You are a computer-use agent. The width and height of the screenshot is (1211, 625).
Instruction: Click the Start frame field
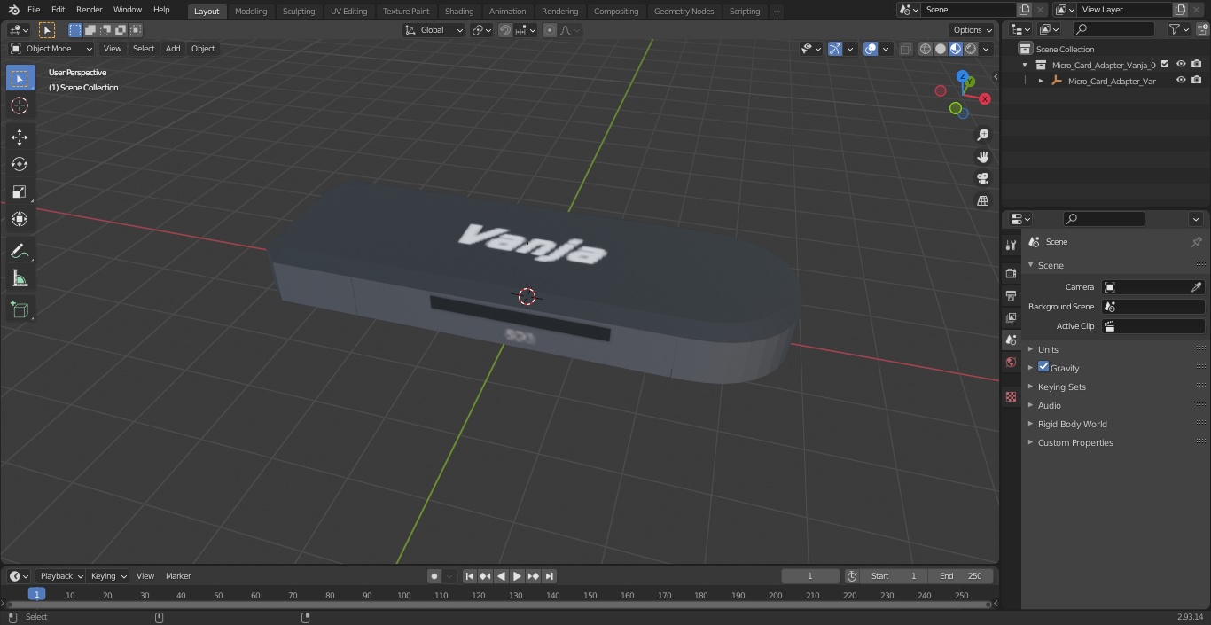pos(894,576)
